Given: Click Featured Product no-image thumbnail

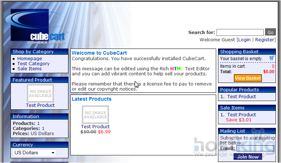Looking at the screenshot, I should (x=40, y=93).
